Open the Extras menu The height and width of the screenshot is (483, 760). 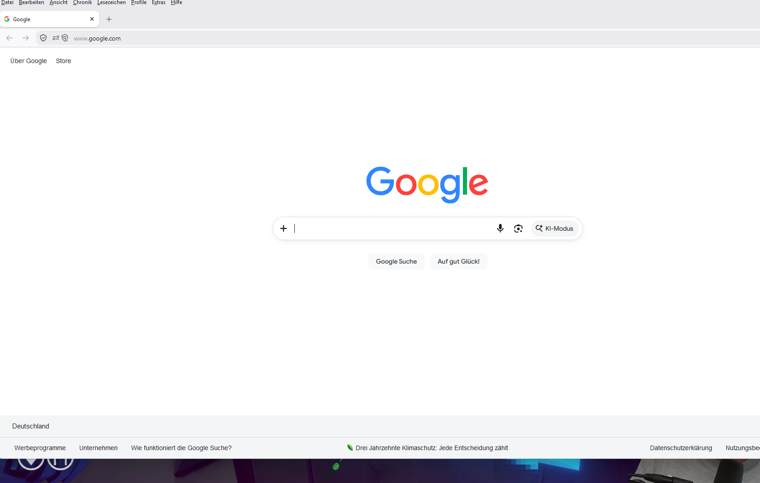(159, 3)
